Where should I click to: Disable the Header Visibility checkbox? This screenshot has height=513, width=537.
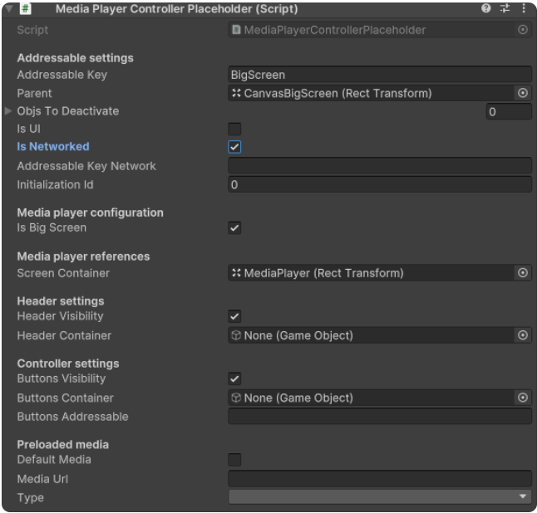tap(234, 316)
